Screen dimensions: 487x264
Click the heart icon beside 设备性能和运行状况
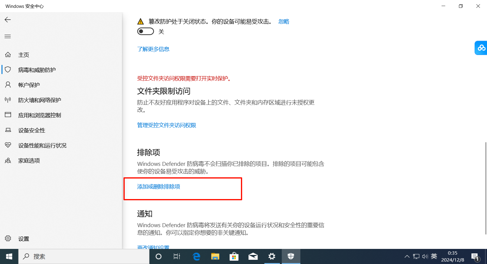8,145
